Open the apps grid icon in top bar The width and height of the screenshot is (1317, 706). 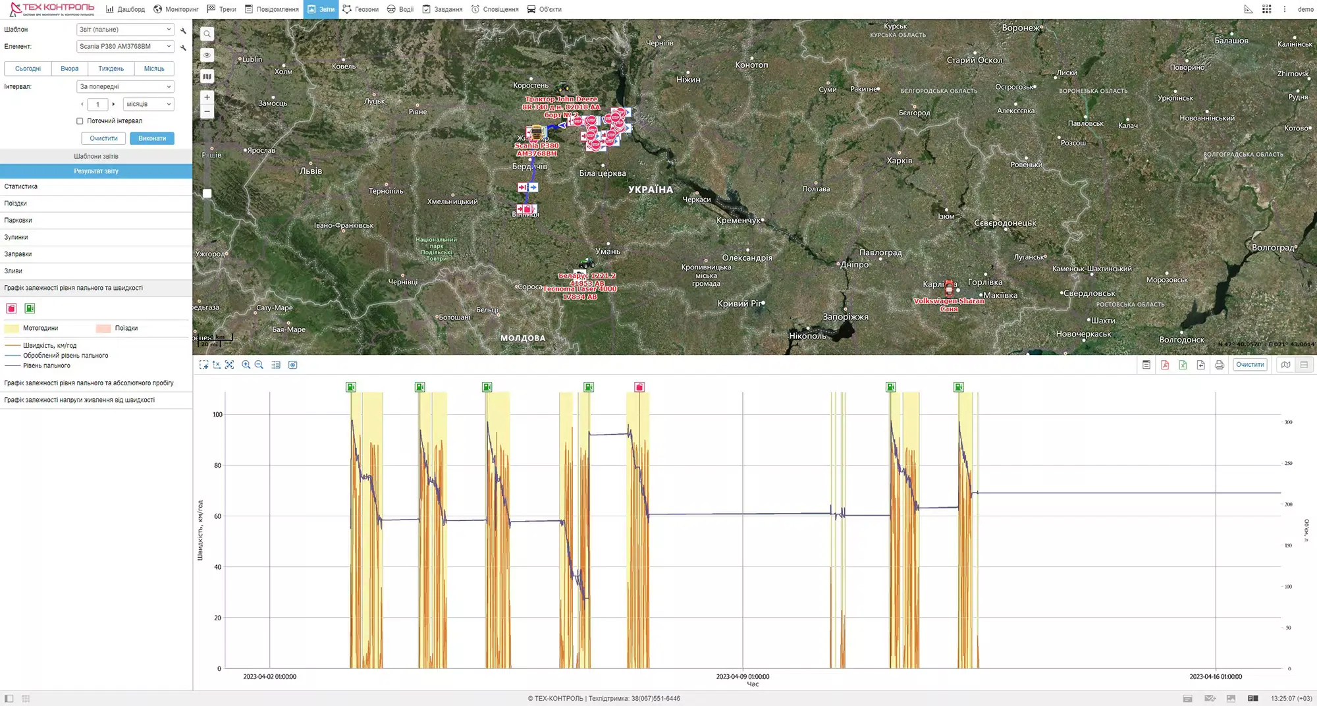pyautogui.click(x=1266, y=9)
